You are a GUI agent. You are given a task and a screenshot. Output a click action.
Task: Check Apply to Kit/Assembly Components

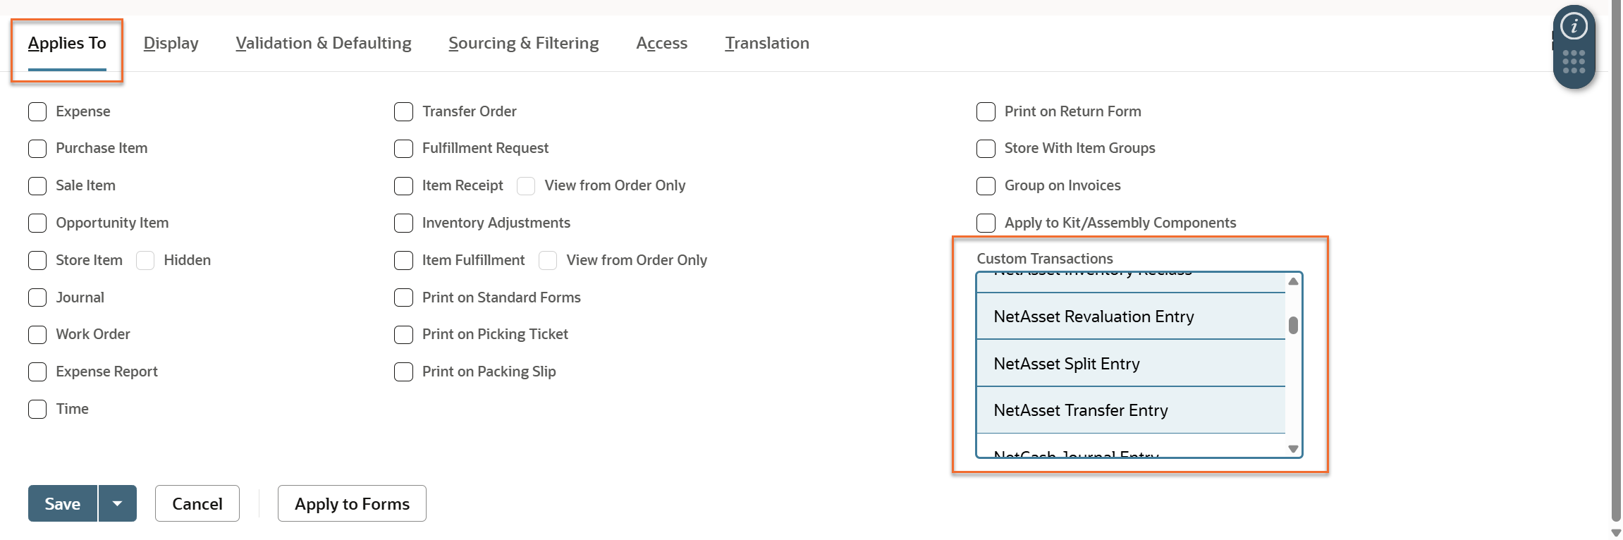[x=986, y=223]
